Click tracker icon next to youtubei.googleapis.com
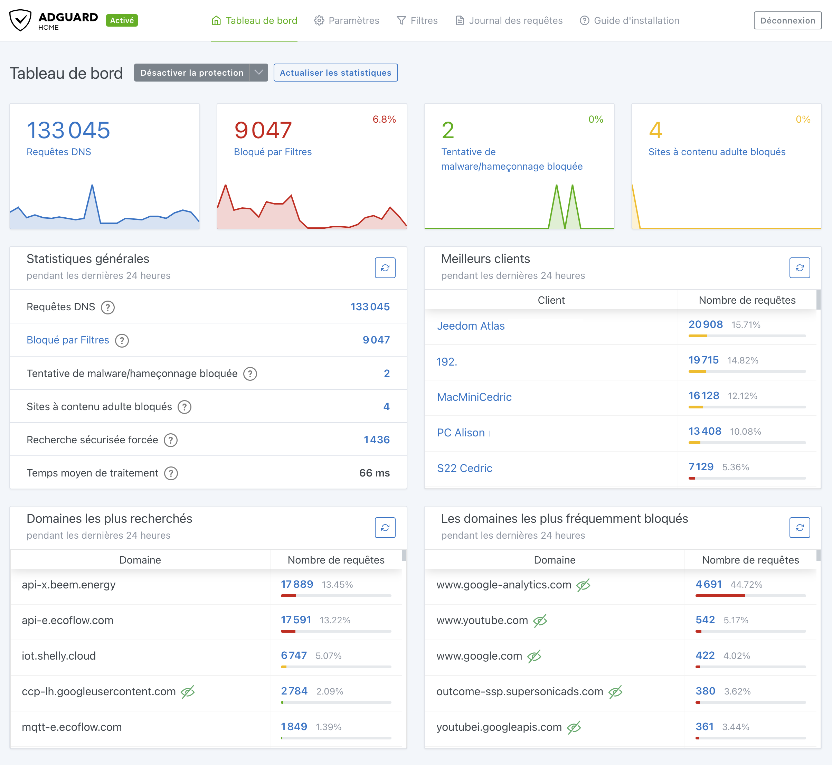Image resolution: width=832 pixels, height=765 pixels. [x=574, y=727]
